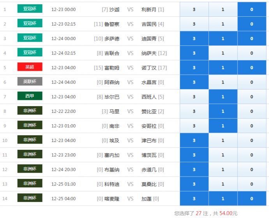This screenshot has height=219, width=269.
Task: Click the gray 英联杯 league tag
Action: (30, 82)
